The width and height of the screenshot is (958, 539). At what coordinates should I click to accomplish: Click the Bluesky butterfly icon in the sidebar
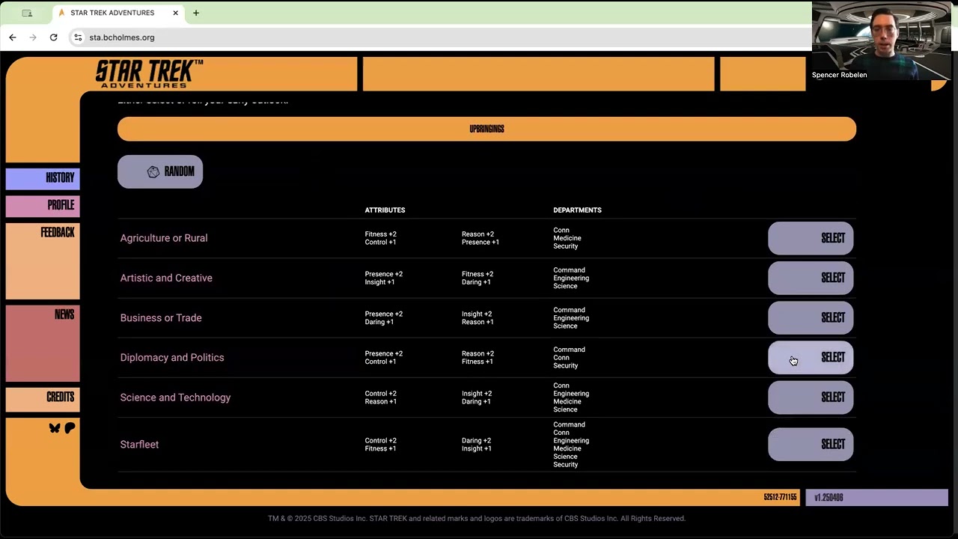55,428
